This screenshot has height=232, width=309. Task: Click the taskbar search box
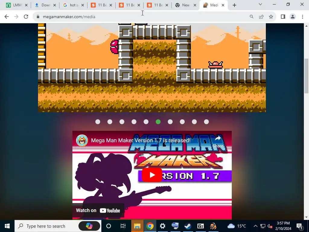(58, 226)
